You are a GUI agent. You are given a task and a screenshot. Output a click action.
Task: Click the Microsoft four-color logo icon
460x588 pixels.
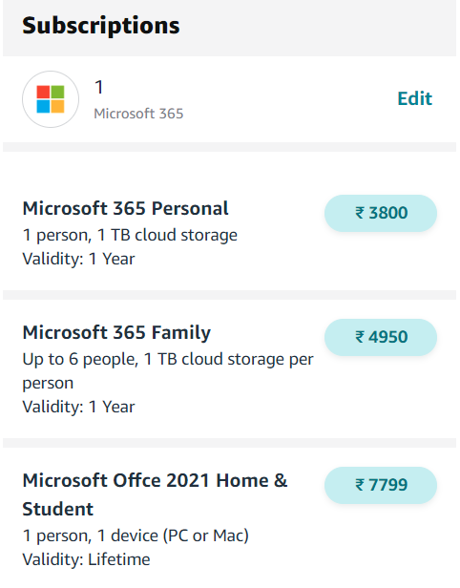[51, 99]
